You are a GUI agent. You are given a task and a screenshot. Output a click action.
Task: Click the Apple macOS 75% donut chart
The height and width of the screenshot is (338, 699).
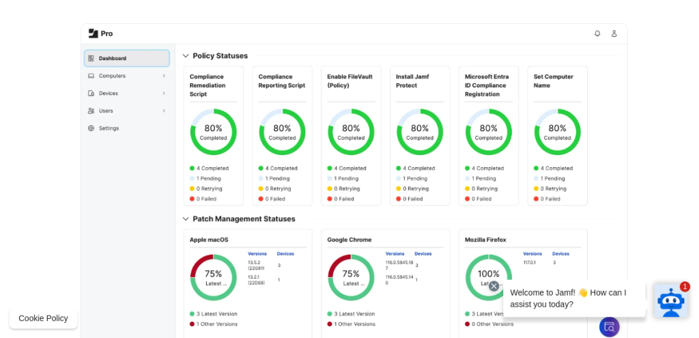[x=214, y=277]
